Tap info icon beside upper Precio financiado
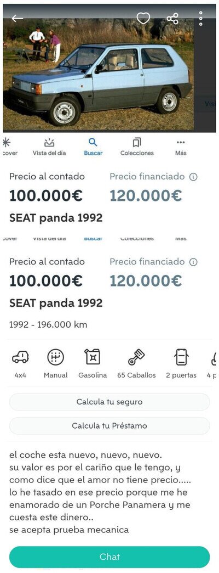 tap(193, 177)
